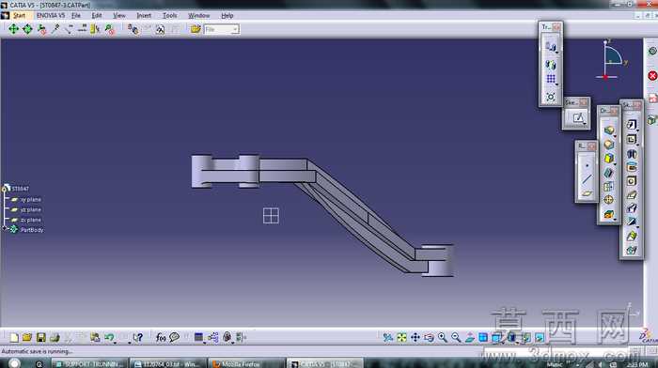Click the 3D compass in the viewport
The width and height of the screenshot is (658, 368).
(611, 60)
